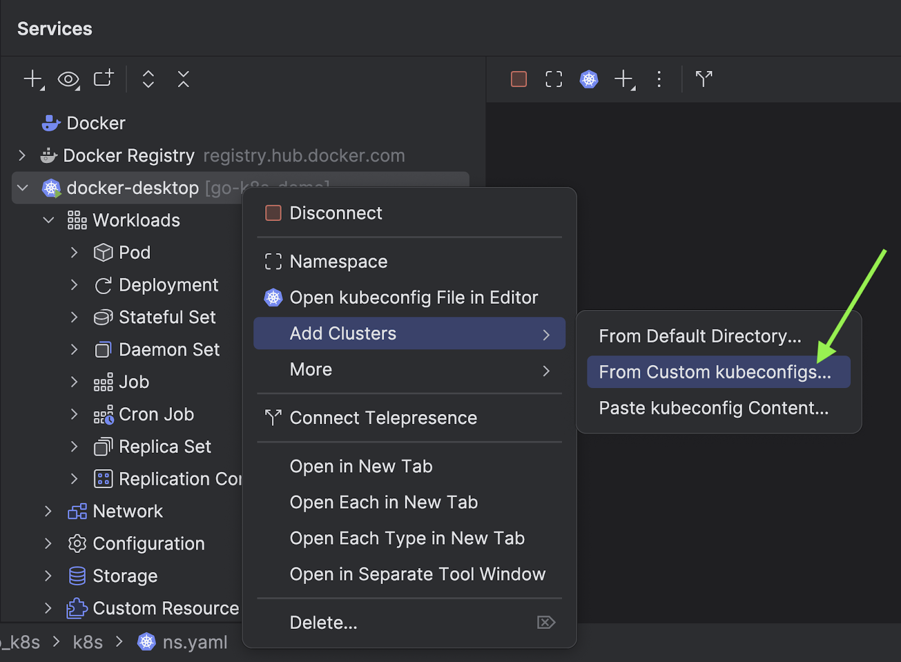Select the Docker whale icon
This screenshot has height=662, width=901.
tap(51, 123)
